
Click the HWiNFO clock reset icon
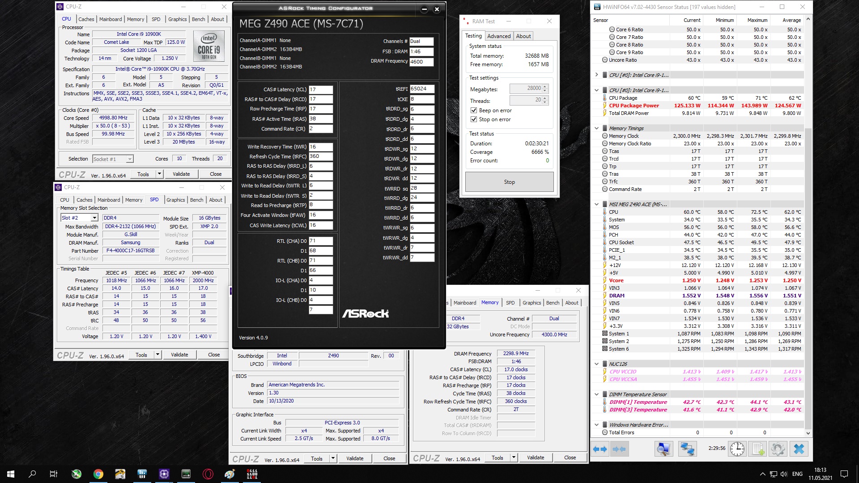(737, 449)
